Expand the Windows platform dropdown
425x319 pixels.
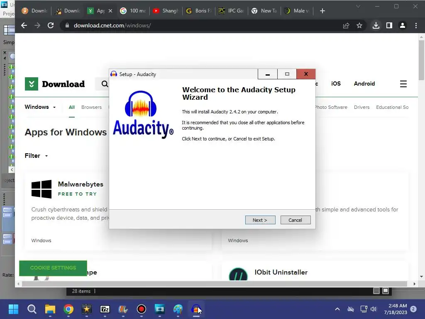[x=40, y=107]
